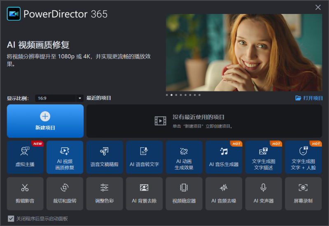Select the second carousel dot

(x=171, y=95)
